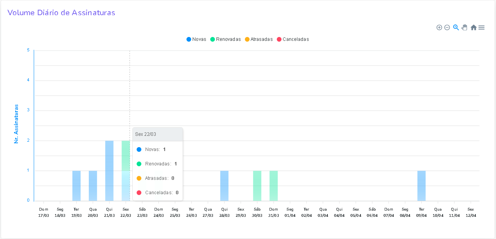Click the Ter 02/04 axis label
The image size is (496, 239).
pos(306,212)
